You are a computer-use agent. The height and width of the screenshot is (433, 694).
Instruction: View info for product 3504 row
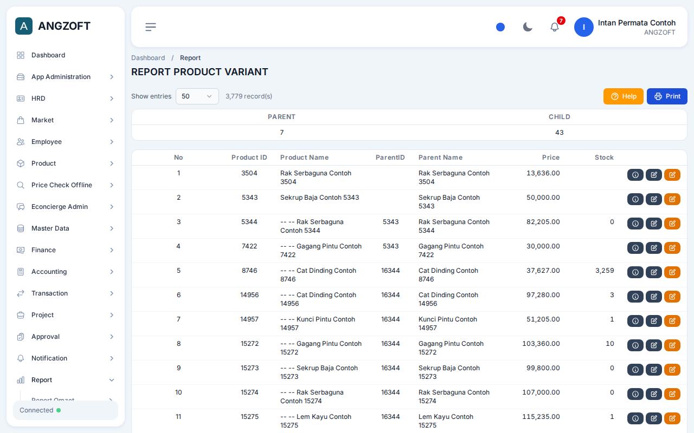635,175
